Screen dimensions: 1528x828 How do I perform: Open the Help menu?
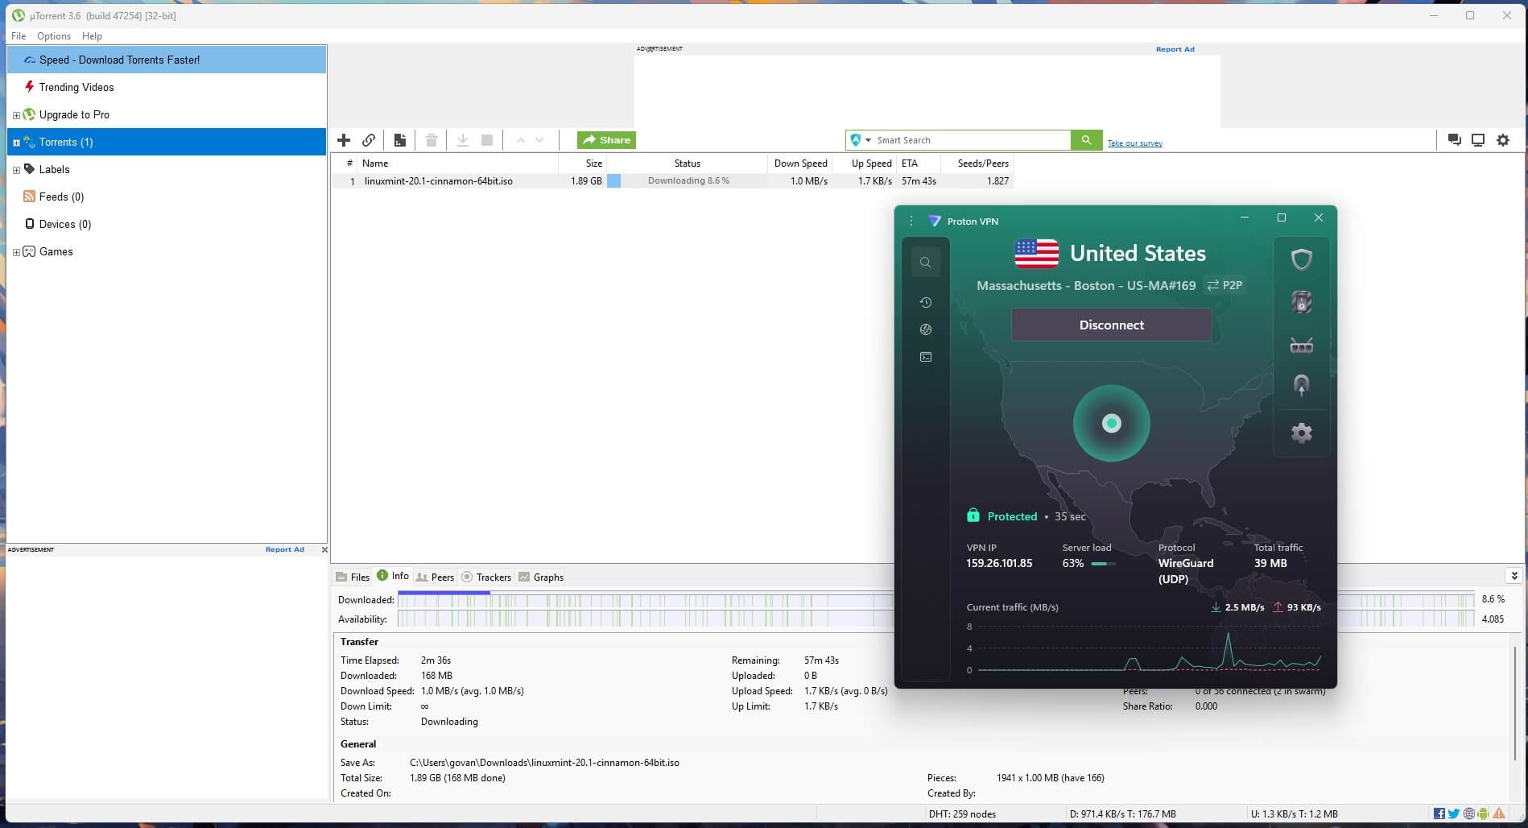(92, 36)
